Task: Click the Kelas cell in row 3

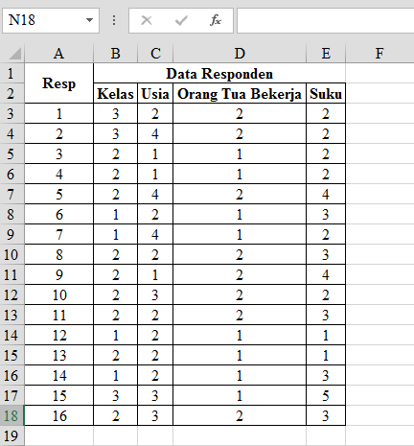Action: click(x=115, y=113)
